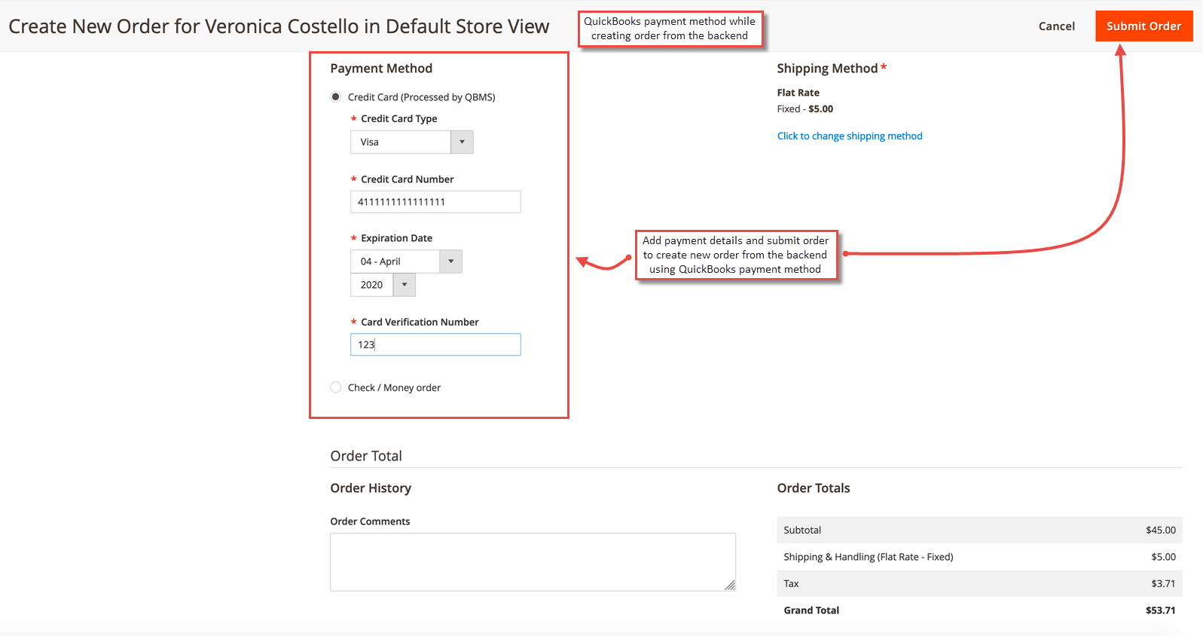Click the Order Total section heading

click(x=366, y=456)
